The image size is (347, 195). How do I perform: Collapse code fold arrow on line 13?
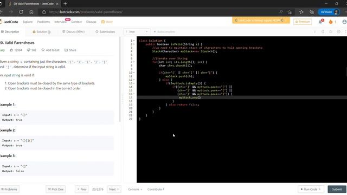tap(134, 83)
